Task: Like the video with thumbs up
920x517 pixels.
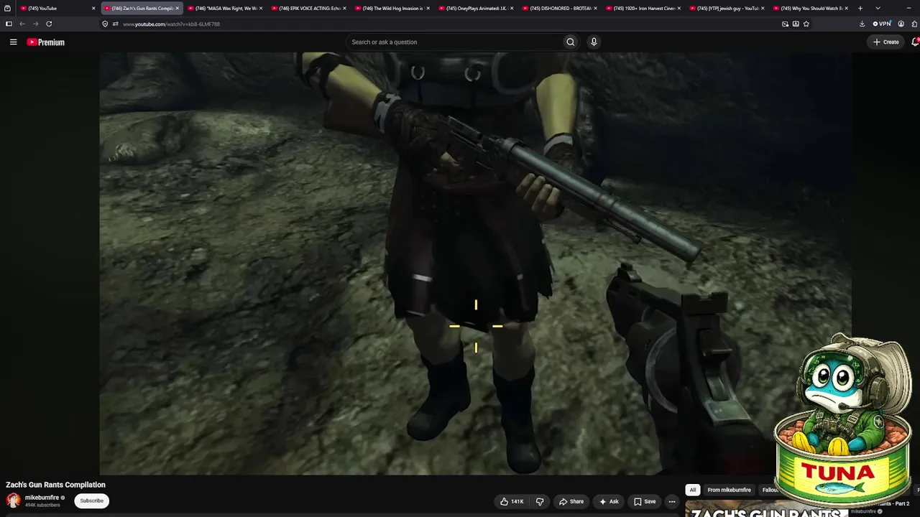Action: (511, 501)
